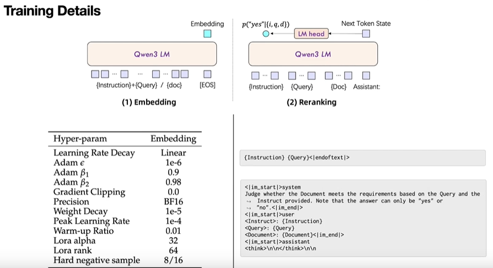Viewport: 493px width, 268px height.
Task: Click the 'Judge whether the Document meets' line
Action: 362,194
